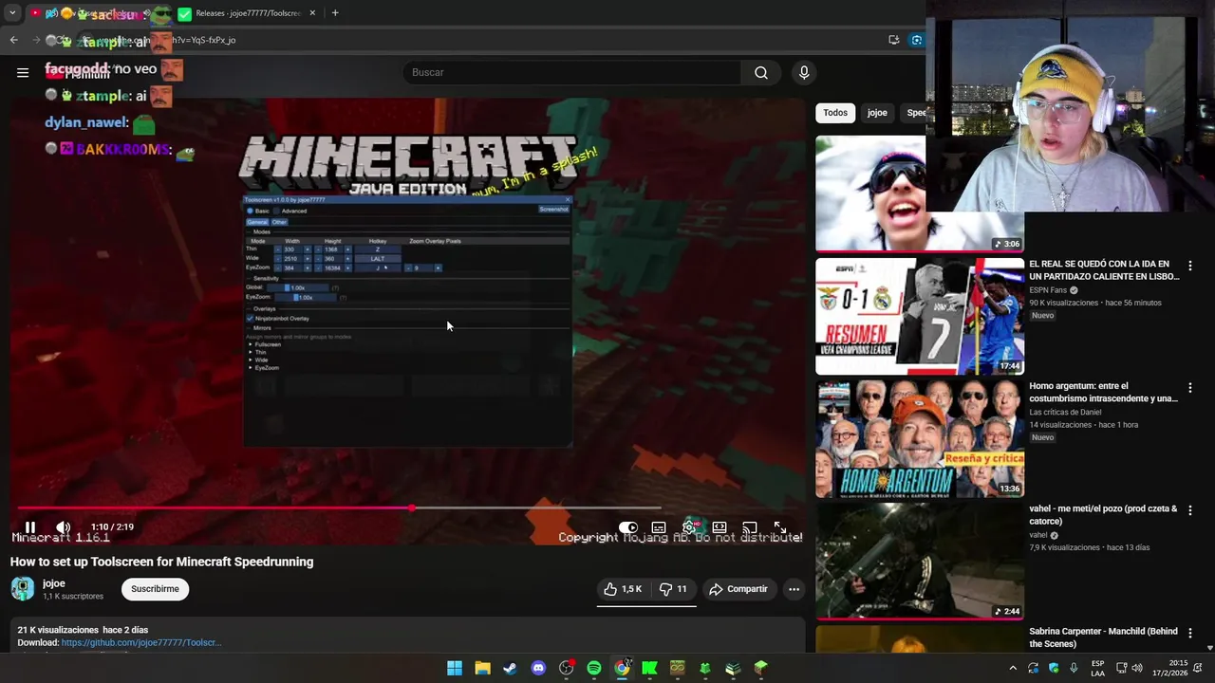Expand the Wide mirrors tree item

click(x=251, y=360)
